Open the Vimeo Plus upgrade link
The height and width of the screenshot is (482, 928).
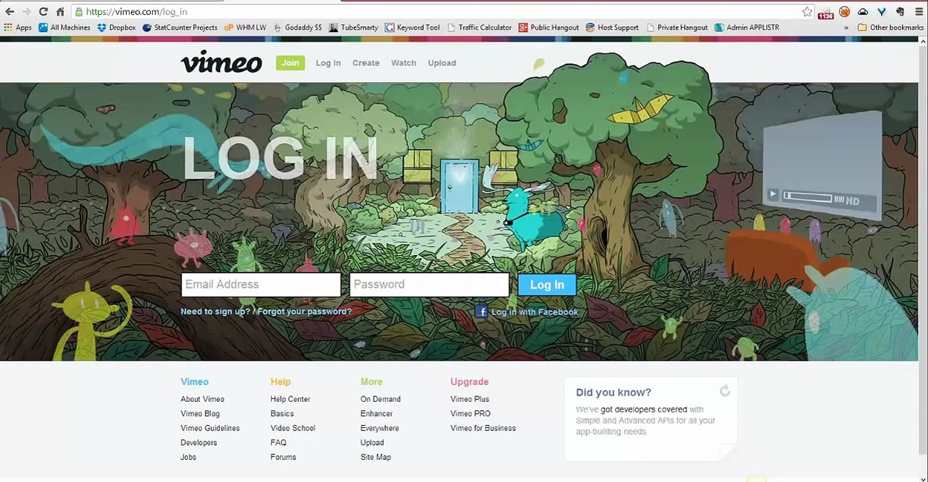pos(470,399)
